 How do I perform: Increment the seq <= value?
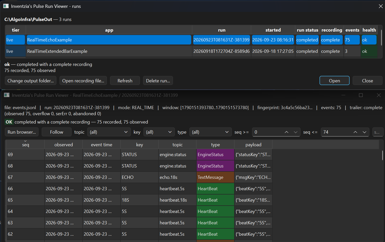point(355,132)
